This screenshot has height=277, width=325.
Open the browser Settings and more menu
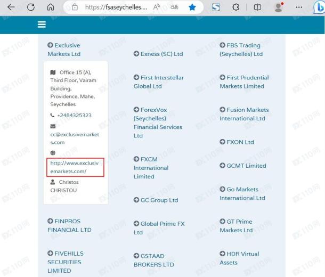pos(299,7)
